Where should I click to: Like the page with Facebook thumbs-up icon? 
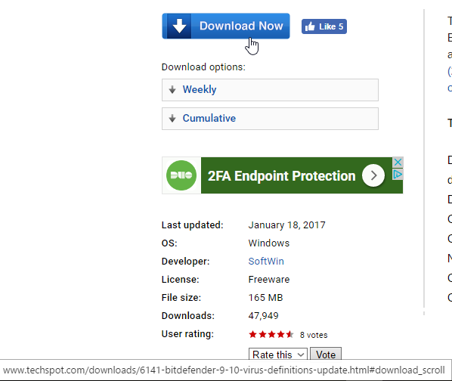tap(310, 26)
